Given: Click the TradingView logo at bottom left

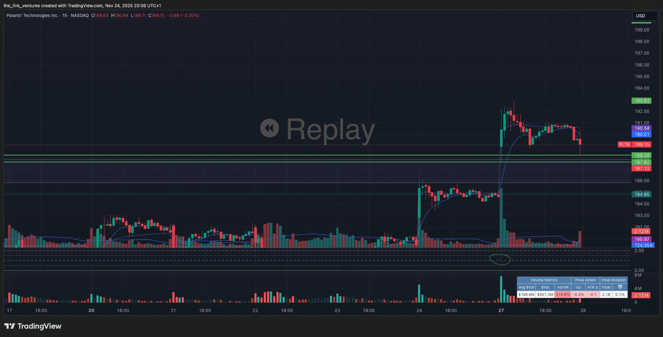Looking at the screenshot, I should click(x=33, y=326).
